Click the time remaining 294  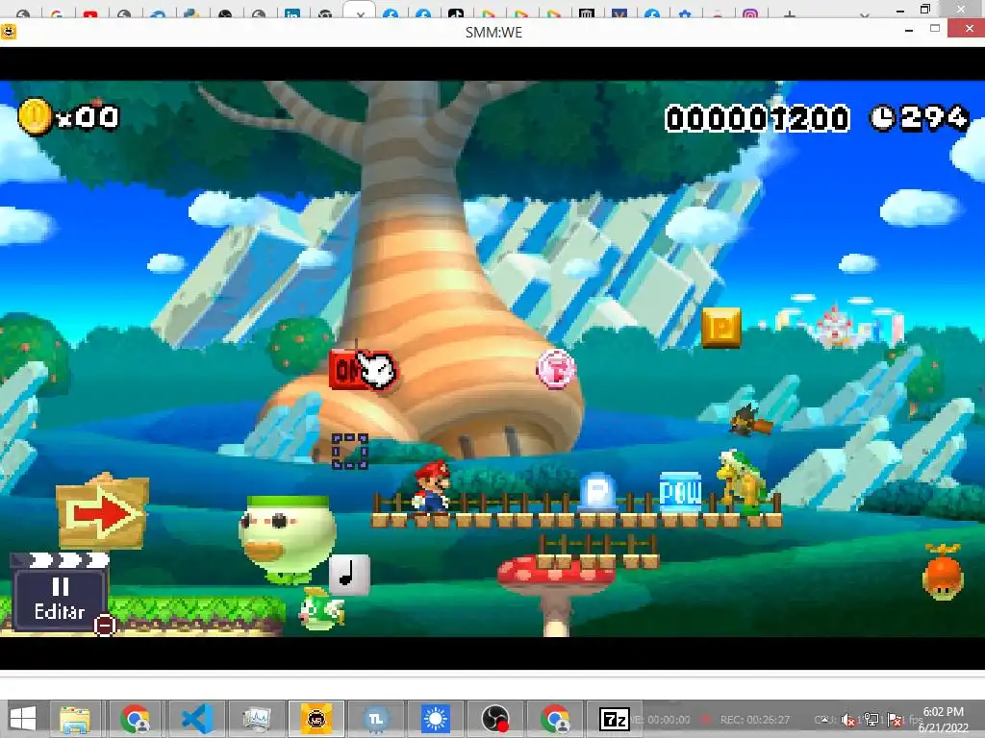point(934,118)
